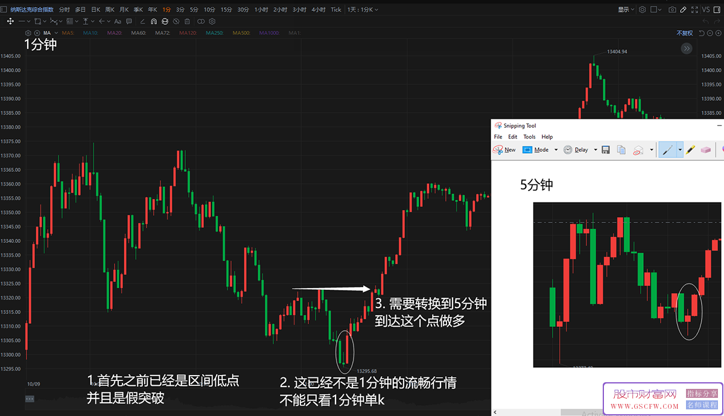Toggle the magnet snap tool
Screen dimensions: 724x416
coord(154,21)
